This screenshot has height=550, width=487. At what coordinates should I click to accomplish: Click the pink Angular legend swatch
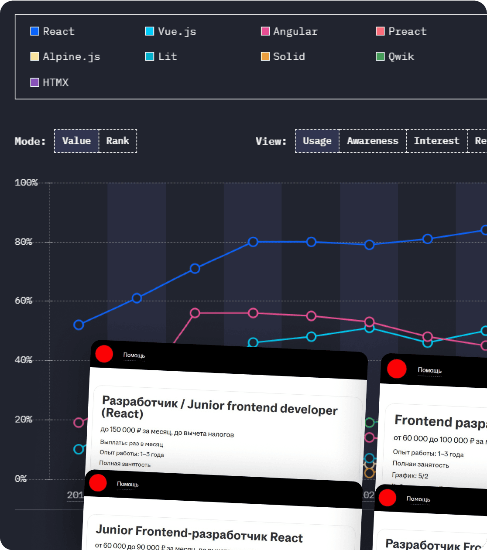[x=265, y=31]
